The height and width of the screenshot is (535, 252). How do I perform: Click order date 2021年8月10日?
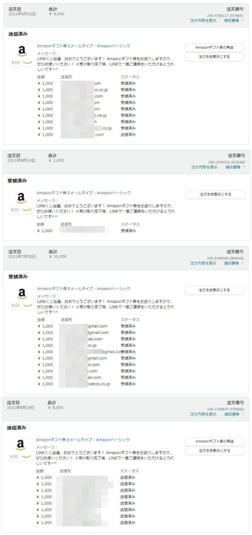coord(22,14)
